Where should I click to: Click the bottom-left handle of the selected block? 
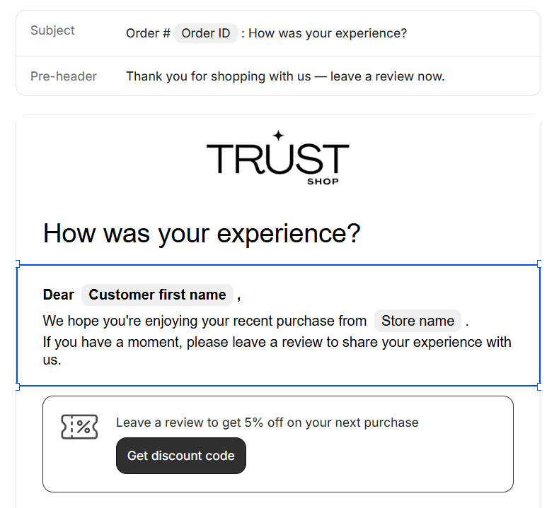[x=17, y=386]
